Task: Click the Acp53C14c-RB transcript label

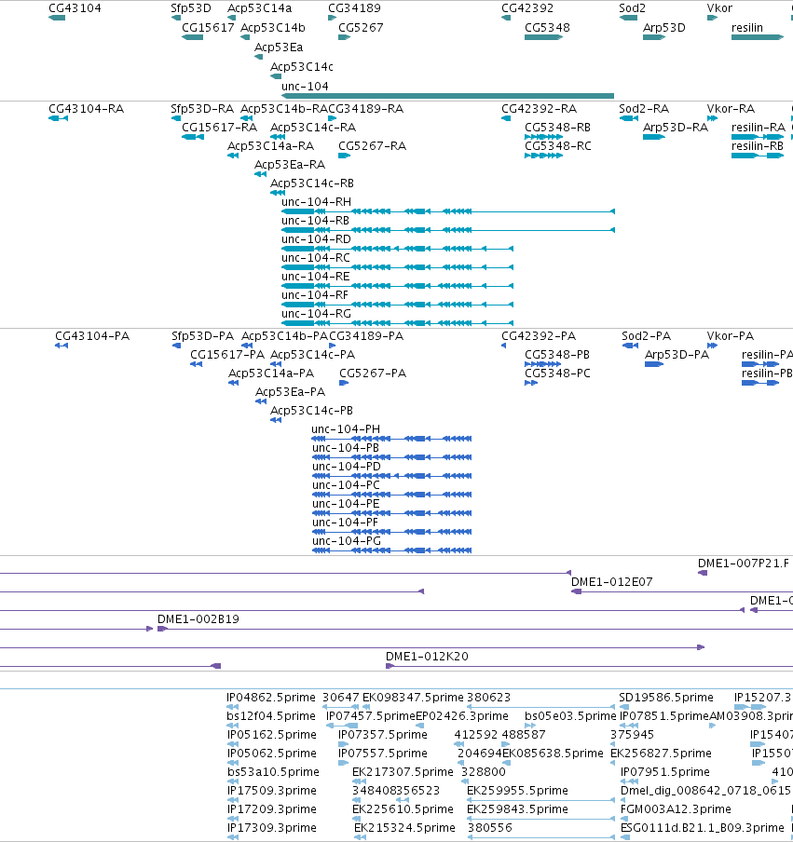Action: (312, 183)
